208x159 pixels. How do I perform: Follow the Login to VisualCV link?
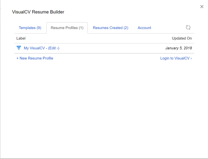pyautogui.click(x=176, y=58)
